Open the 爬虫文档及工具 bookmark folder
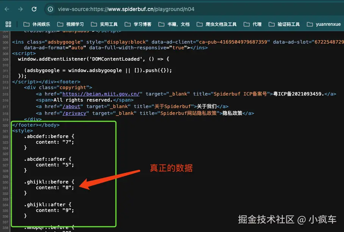 point(217,24)
